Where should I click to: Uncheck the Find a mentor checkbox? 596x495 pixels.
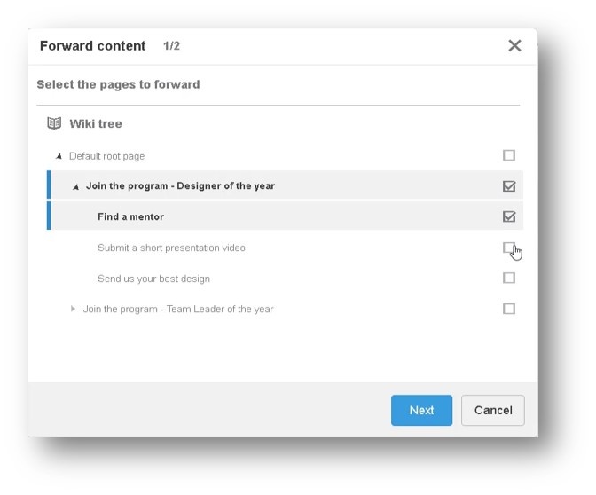(509, 216)
